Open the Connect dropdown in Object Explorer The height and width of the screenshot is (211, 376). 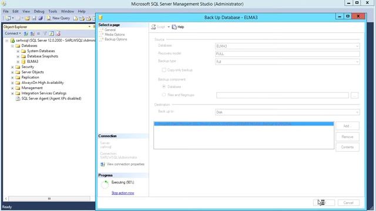click(x=13, y=33)
